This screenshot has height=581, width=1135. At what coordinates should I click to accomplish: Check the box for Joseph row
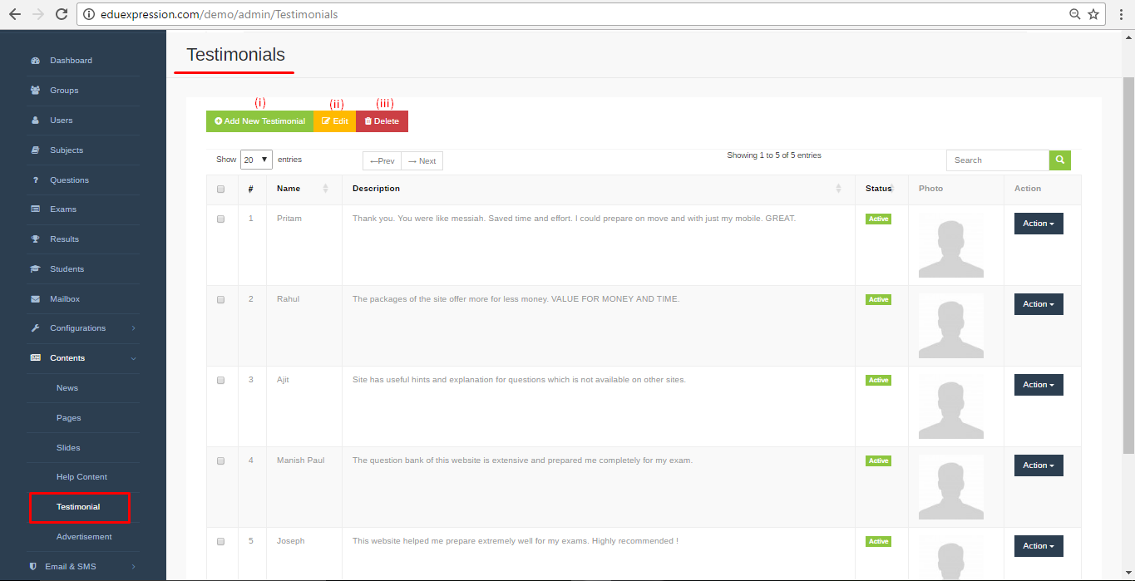(x=220, y=542)
